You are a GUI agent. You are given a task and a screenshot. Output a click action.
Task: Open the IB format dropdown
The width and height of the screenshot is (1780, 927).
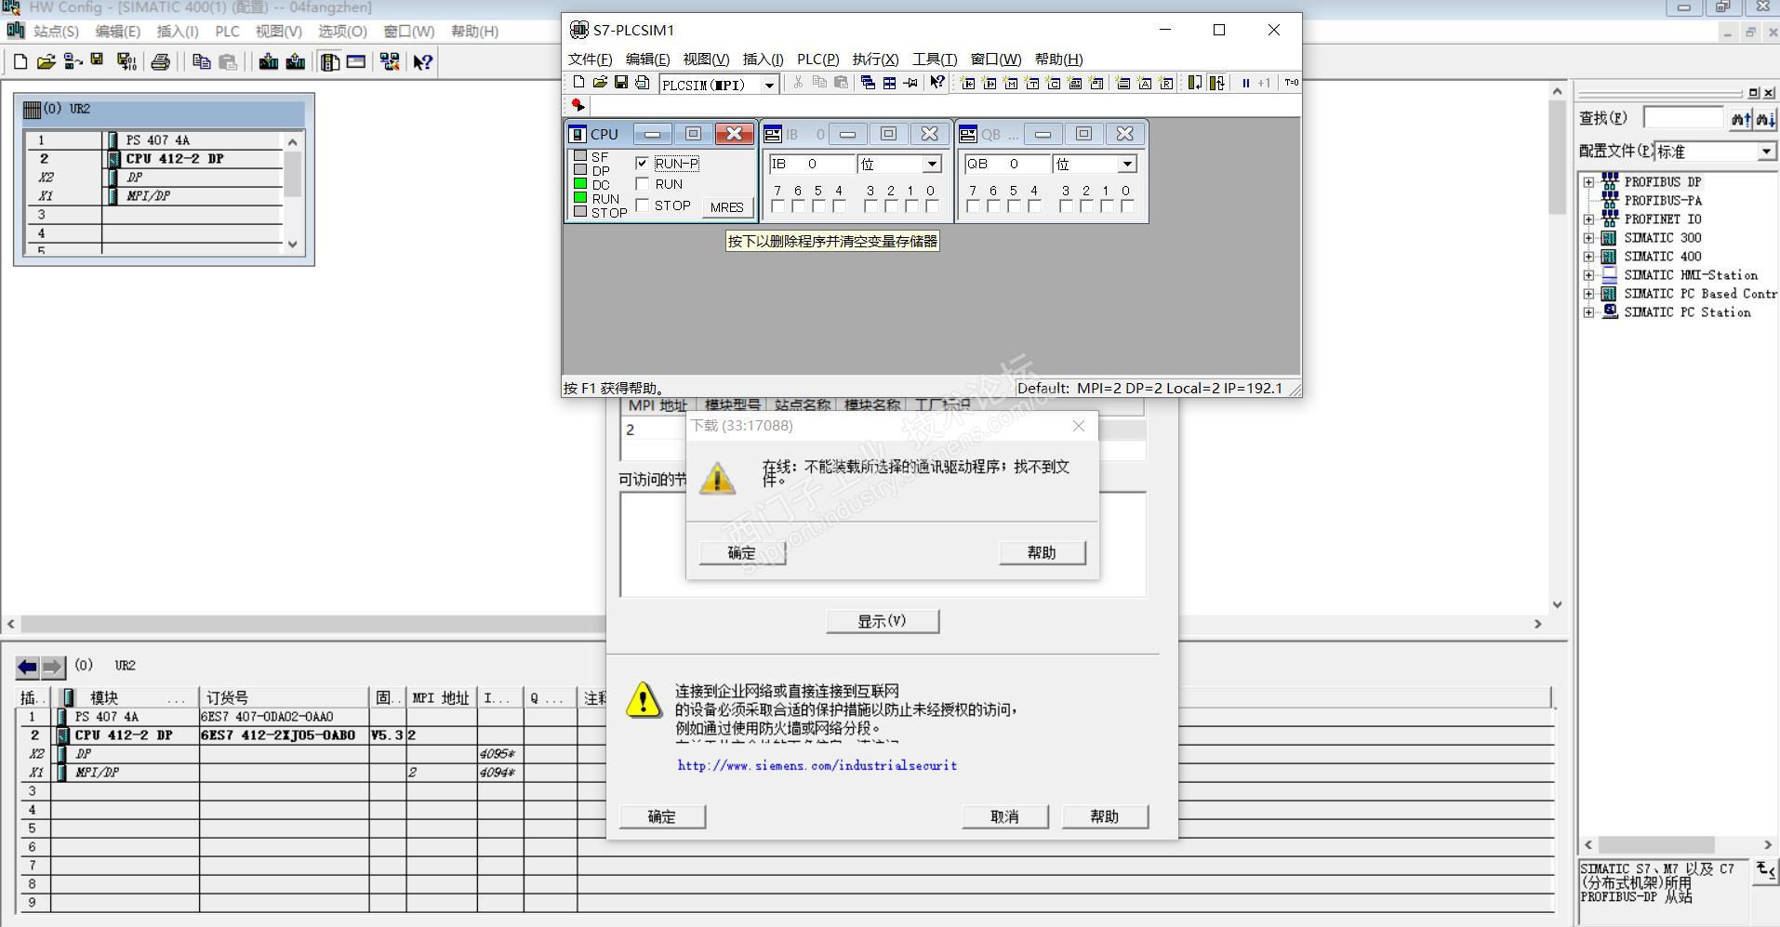[932, 165]
